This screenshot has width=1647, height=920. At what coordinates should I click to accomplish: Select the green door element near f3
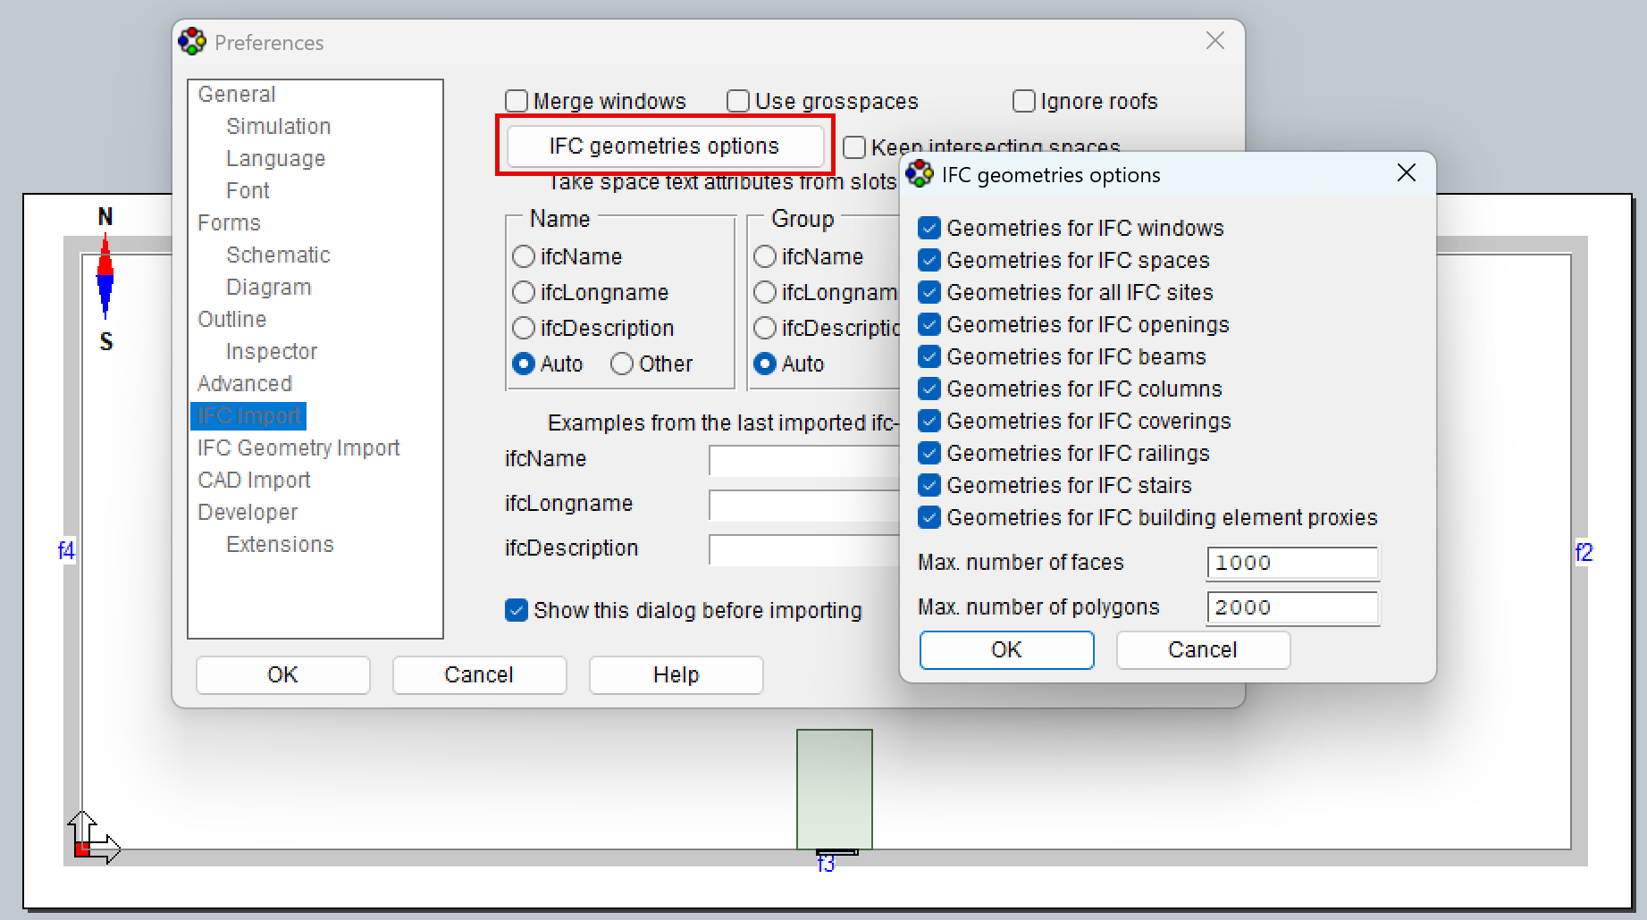(835, 789)
